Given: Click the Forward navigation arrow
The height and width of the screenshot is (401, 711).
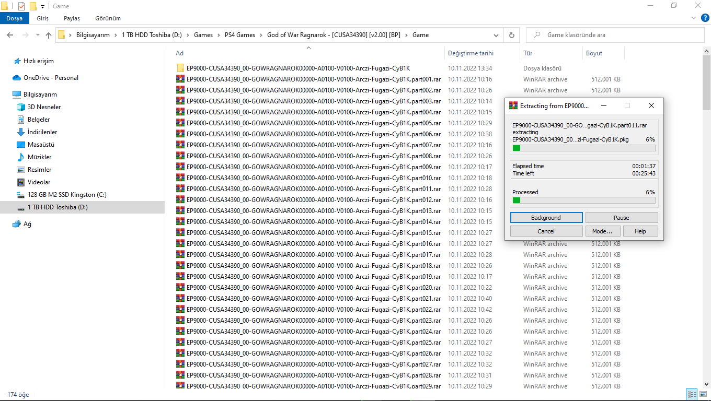Looking at the screenshot, I should [25, 35].
